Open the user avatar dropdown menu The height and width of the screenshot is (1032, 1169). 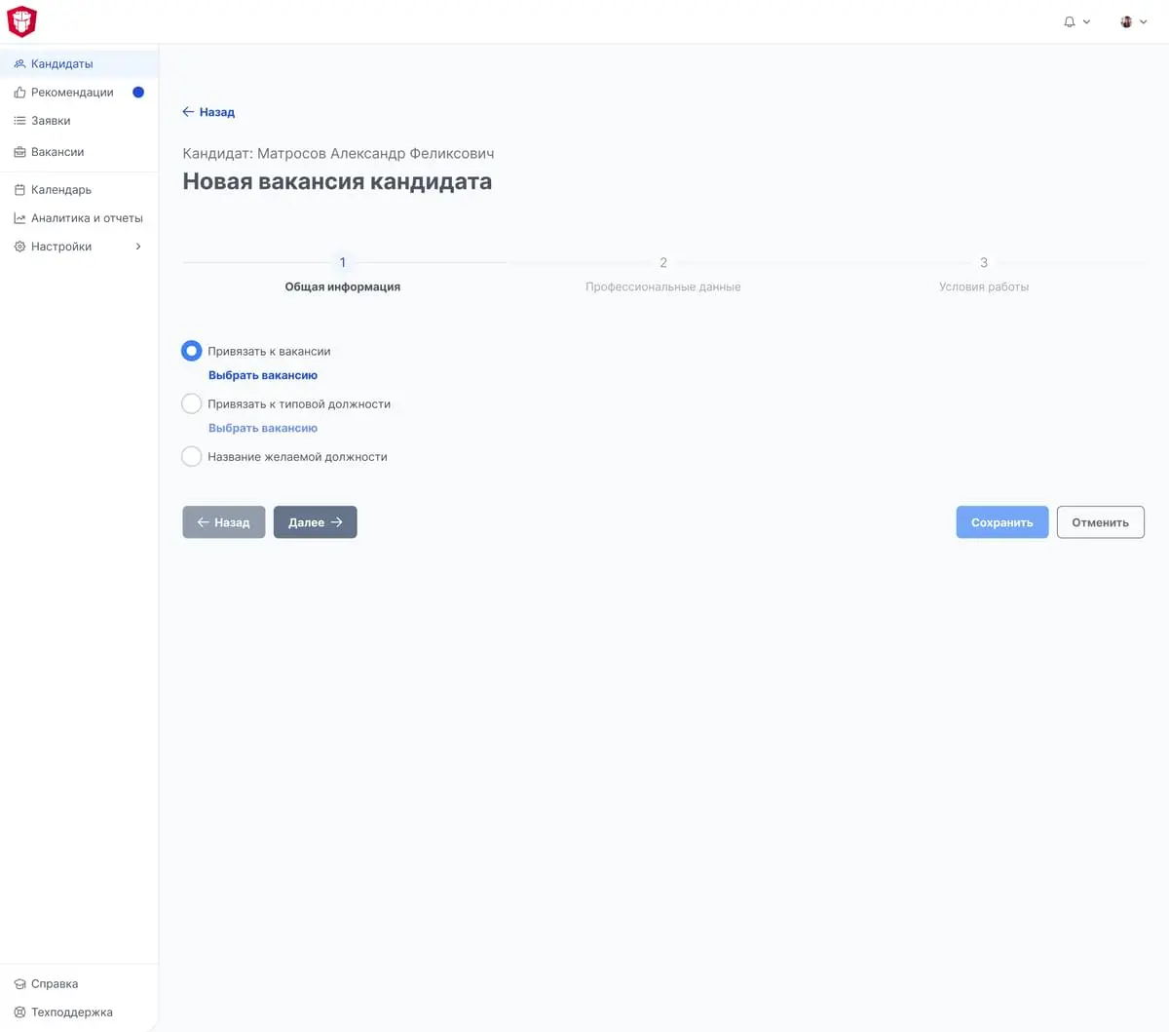pos(1132,21)
